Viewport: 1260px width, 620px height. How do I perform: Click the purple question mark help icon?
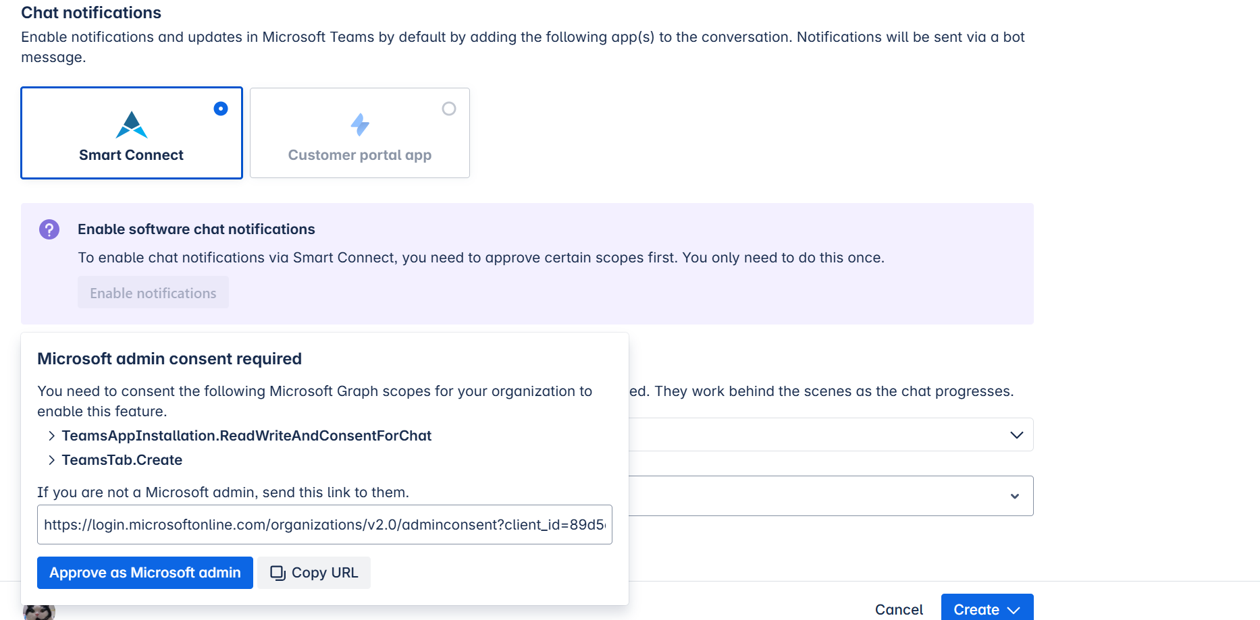tap(49, 229)
